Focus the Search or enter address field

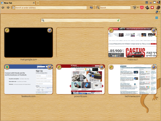click(51, 7)
